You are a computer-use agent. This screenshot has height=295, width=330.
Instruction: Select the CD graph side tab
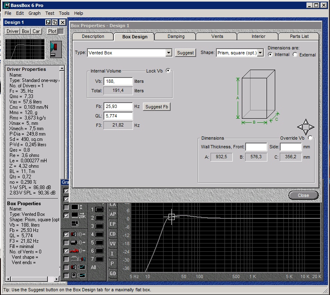tap(112, 234)
